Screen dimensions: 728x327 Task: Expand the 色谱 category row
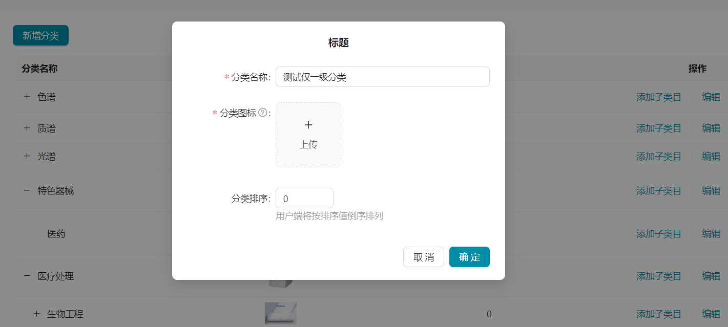27,97
